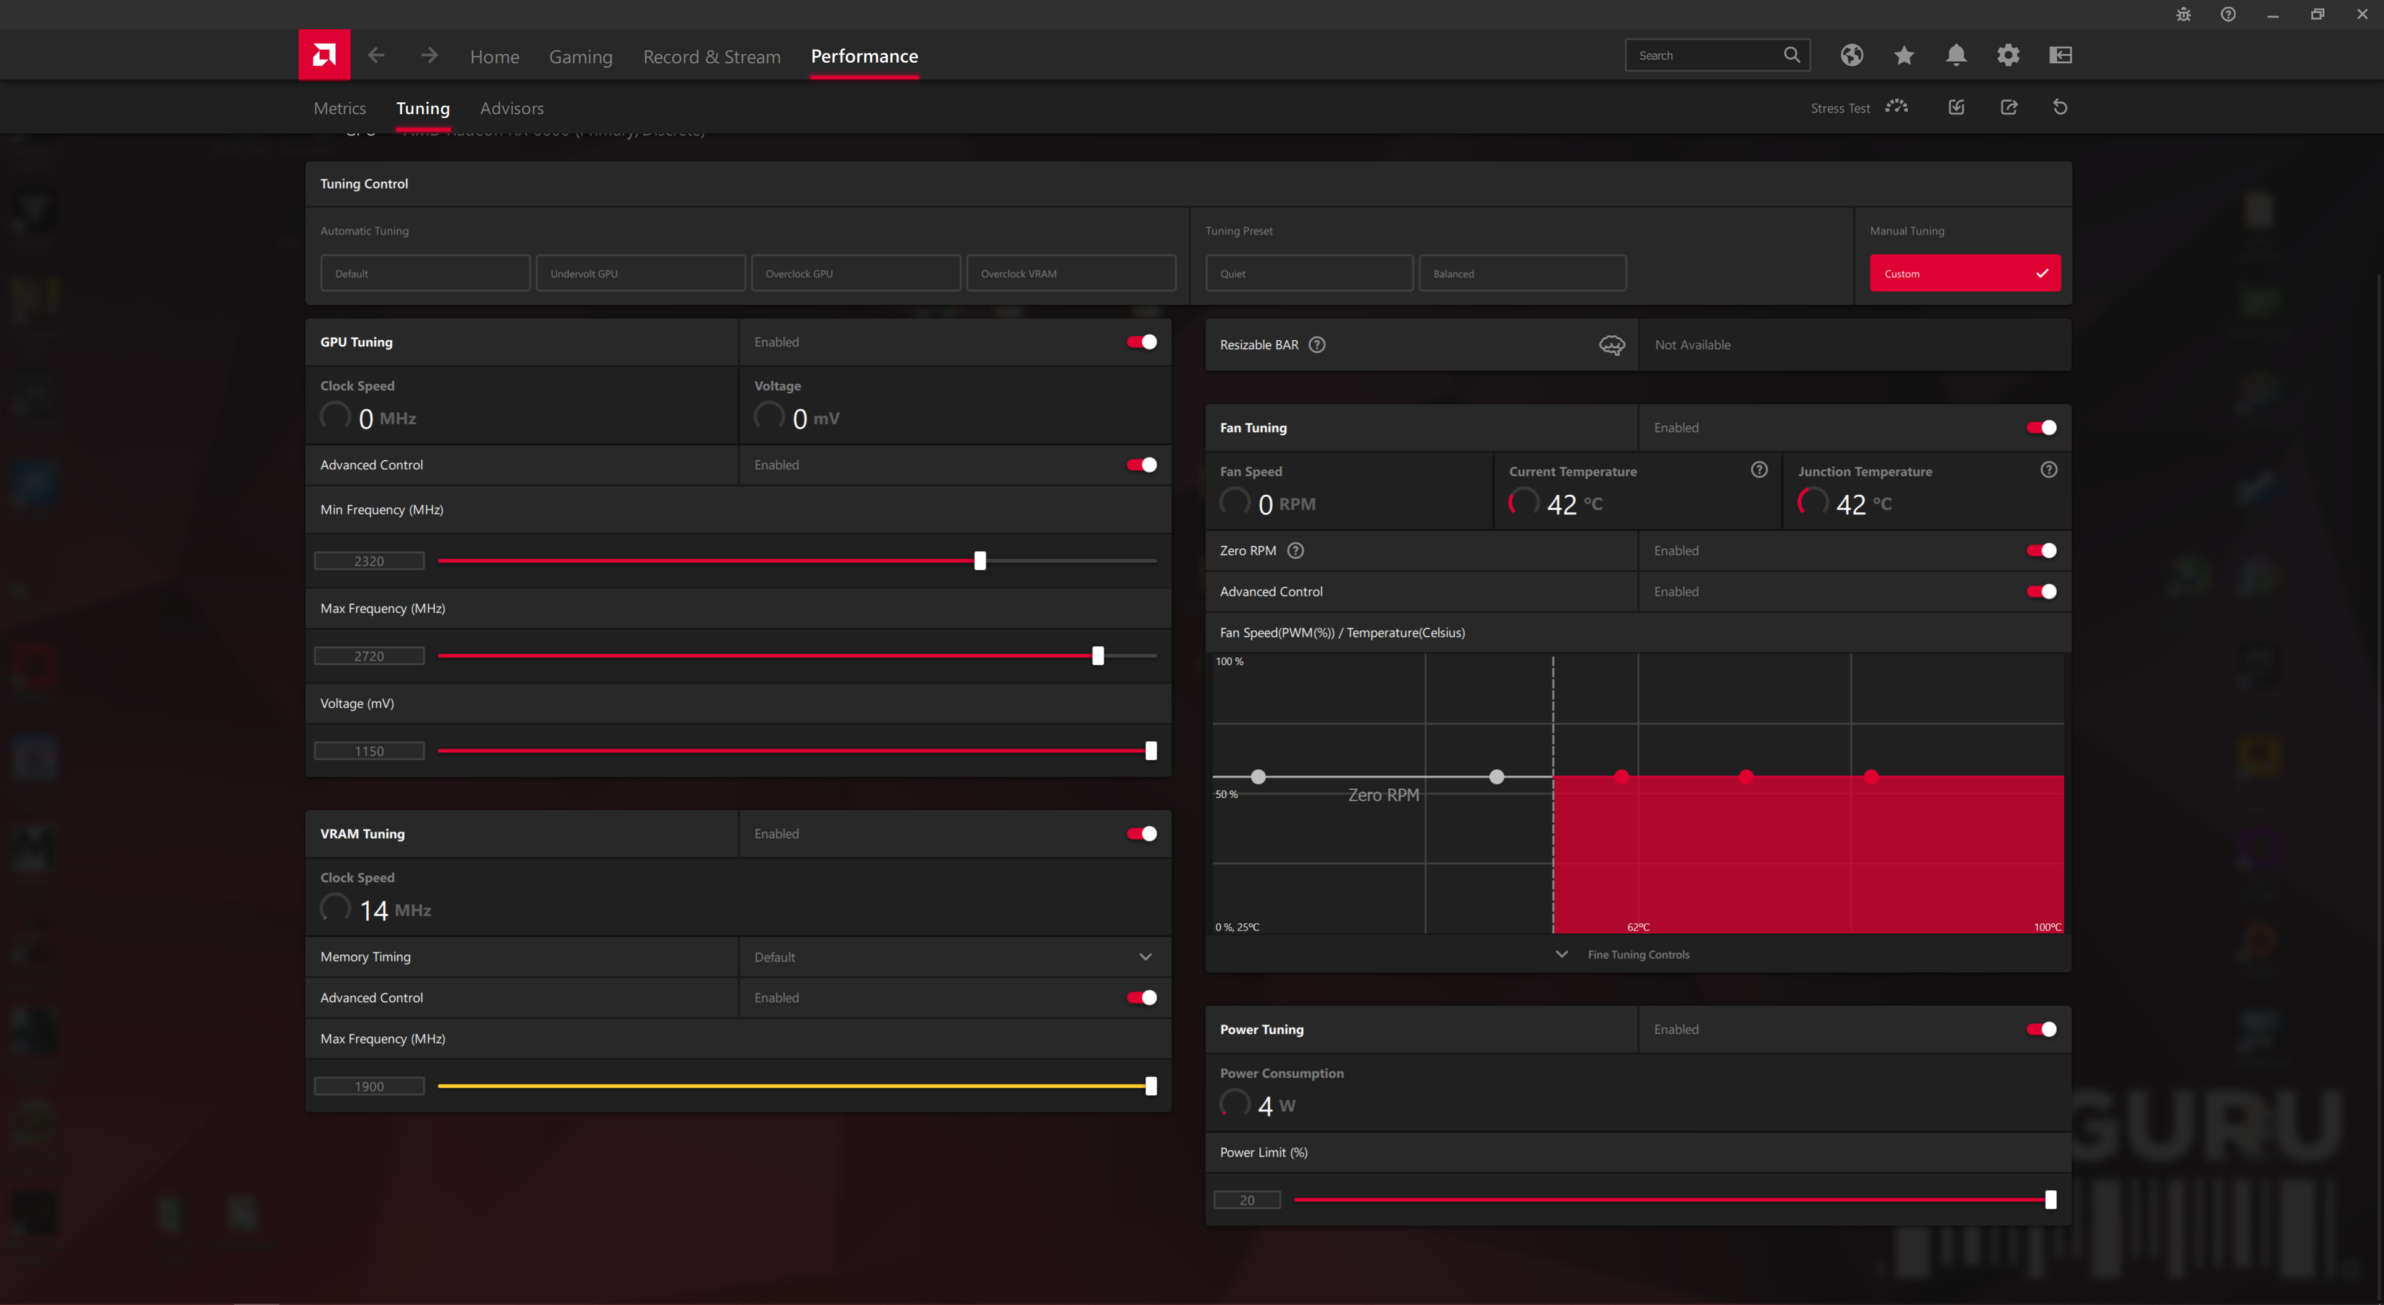The width and height of the screenshot is (2384, 1305).
Task: Disable the Power Tuning toggle
Action: pyautogui.click(x=2041, y=1029)
